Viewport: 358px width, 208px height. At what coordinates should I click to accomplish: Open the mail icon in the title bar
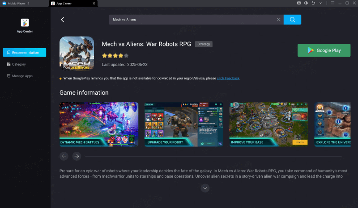pos(299,3)
